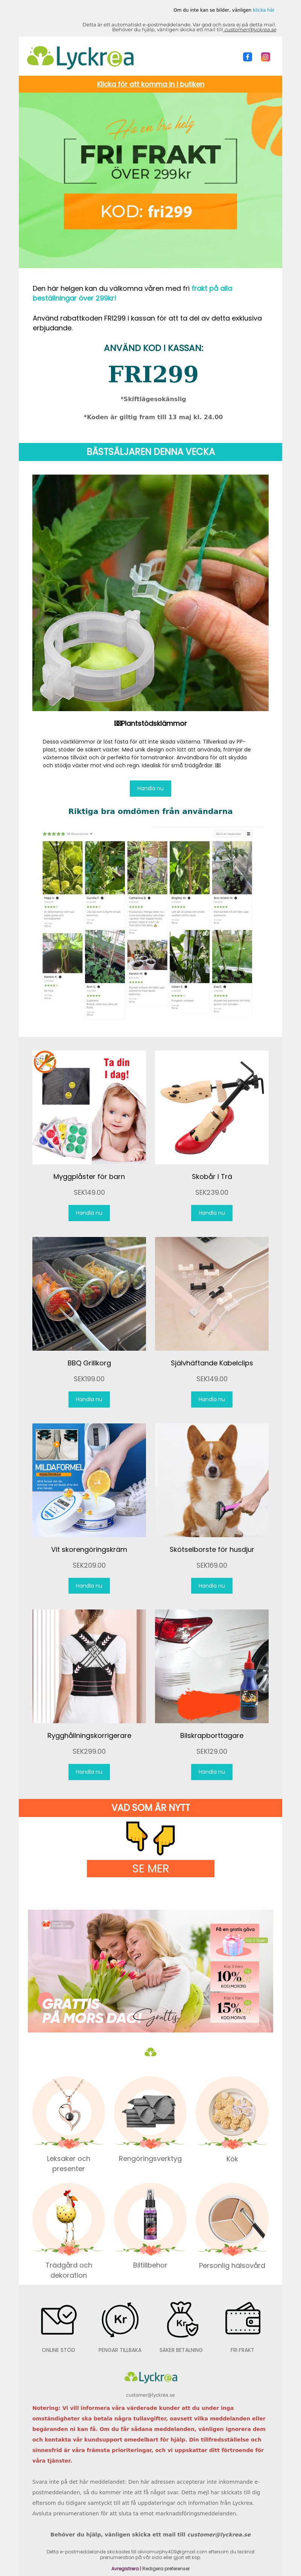Click the orange SE MER button

point(150,1868)
